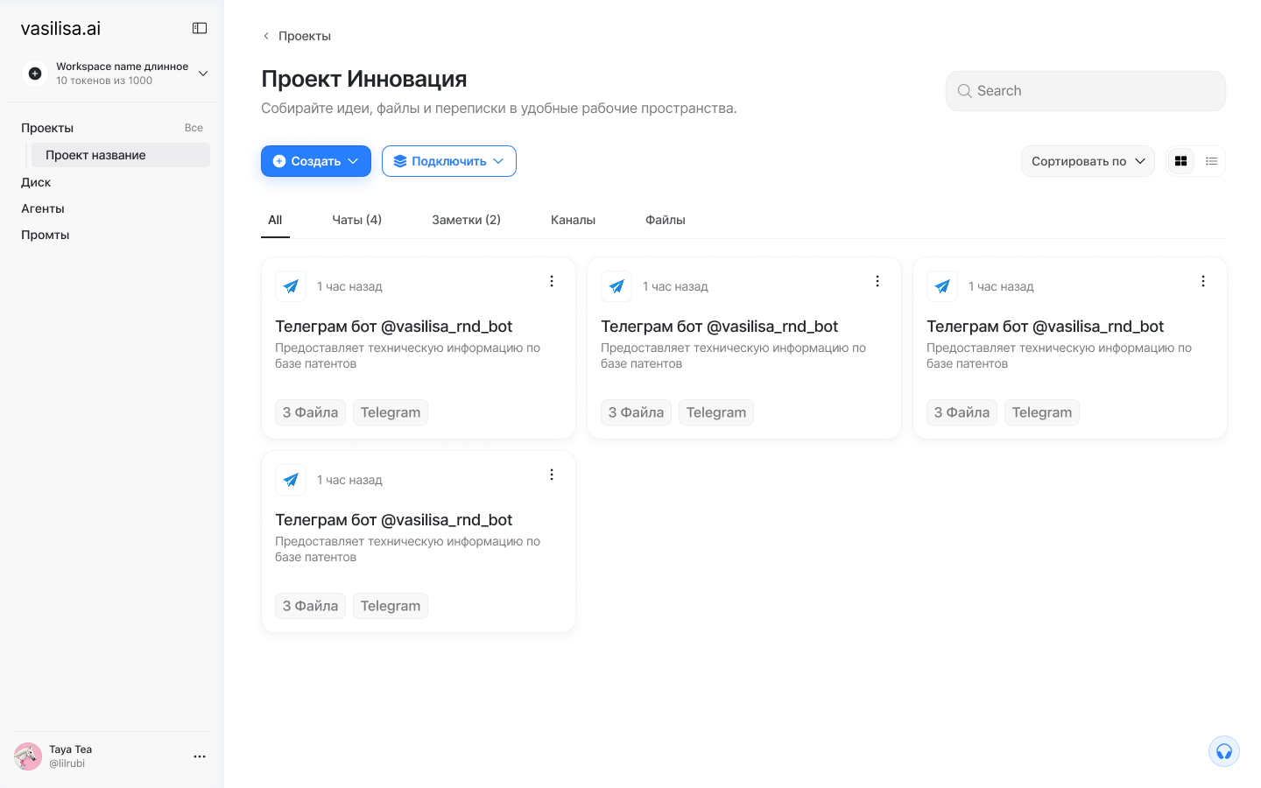Select Проект название in the sidebar
Image resolution: width=1261 pixels, height=788 pixels.
pyautogui.click(x=121, y=155)
